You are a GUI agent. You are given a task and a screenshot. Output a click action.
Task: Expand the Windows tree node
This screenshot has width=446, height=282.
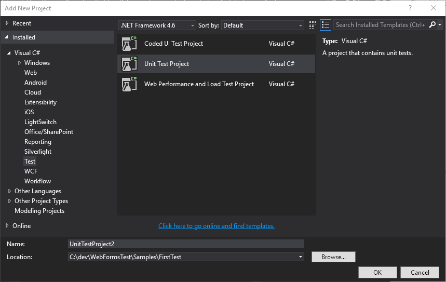point(19,63)
